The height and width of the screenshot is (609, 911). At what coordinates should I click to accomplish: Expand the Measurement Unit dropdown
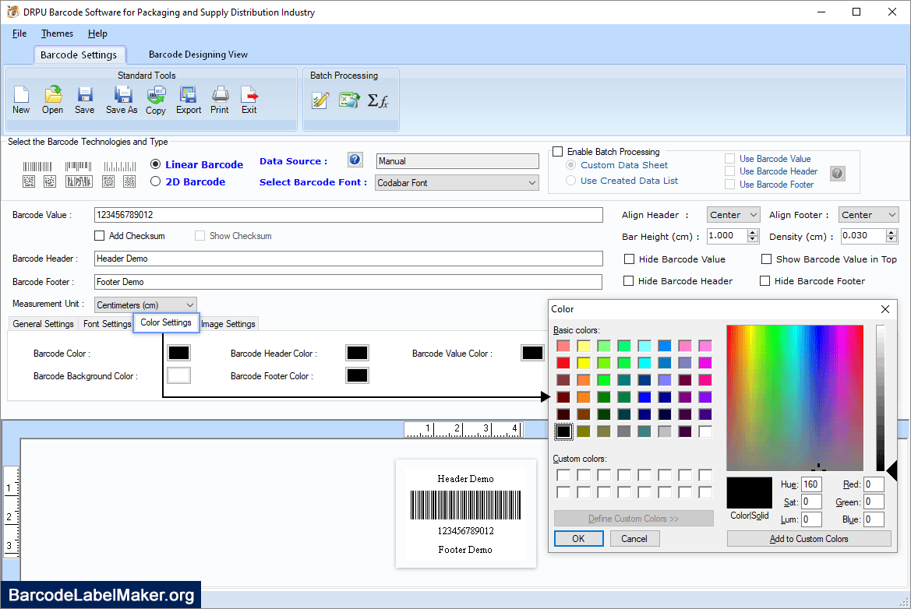click(145, 304)
